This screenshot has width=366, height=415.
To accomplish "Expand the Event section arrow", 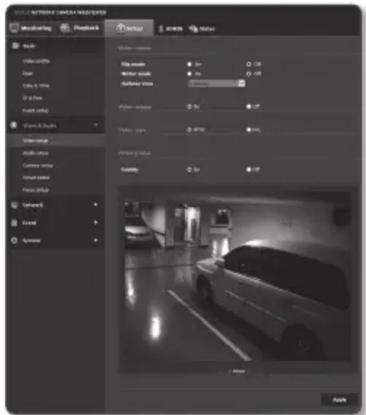I will point(96,222).
